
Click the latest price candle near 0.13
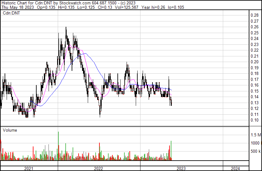(171, 103)
